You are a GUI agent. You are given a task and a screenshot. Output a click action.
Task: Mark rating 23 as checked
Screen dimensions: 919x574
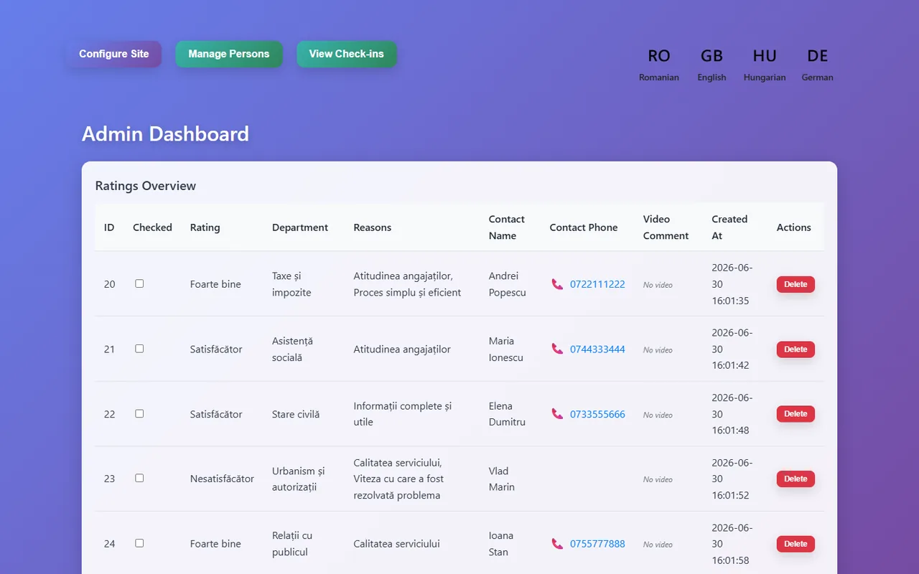139,478
